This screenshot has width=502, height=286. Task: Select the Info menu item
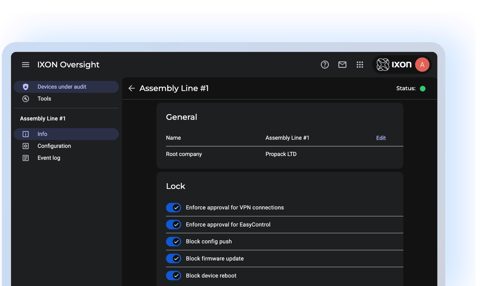(x=66, y=134)
